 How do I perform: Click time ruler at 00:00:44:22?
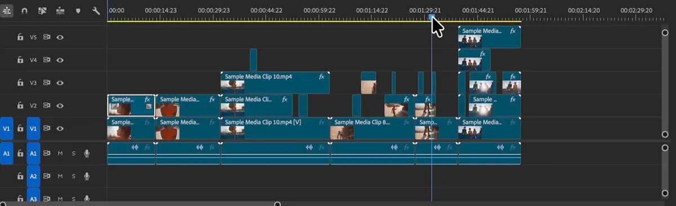tap(266, 10)
